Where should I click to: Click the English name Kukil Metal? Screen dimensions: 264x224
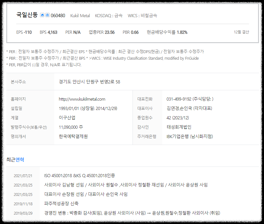point(80,16)
